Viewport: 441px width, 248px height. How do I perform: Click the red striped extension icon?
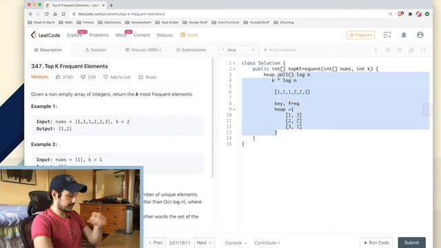[419, 14]
